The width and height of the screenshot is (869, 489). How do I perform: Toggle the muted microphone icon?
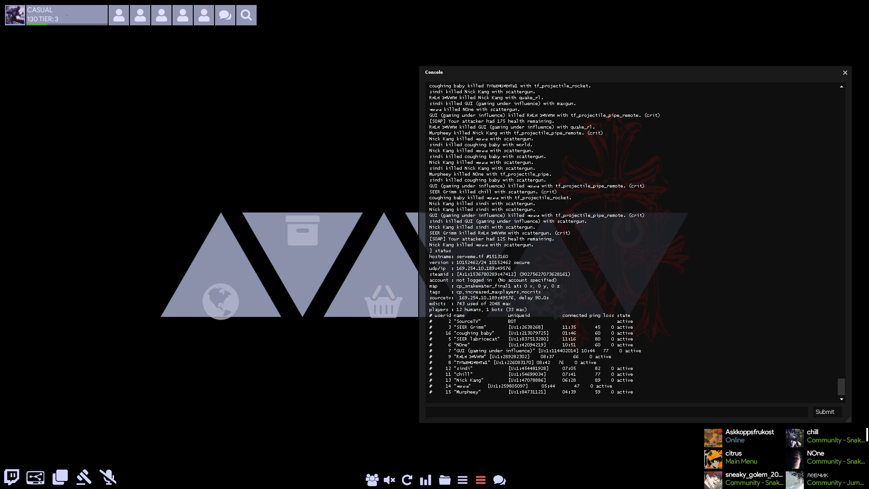pos(108,477)
